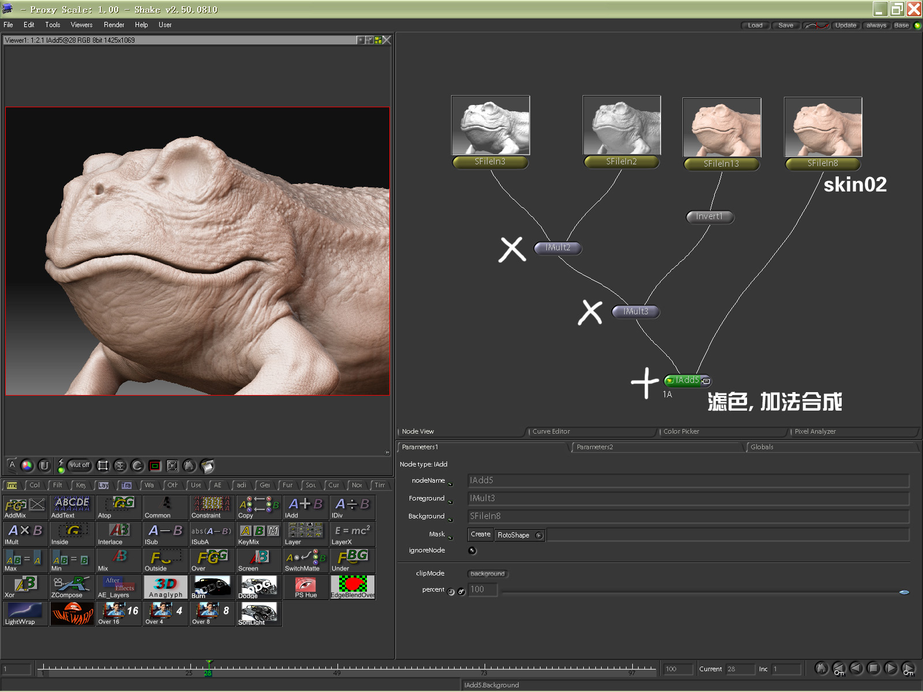Select the Anaglyph 3D node icon
Screen dimensions: 923x692
166,587
